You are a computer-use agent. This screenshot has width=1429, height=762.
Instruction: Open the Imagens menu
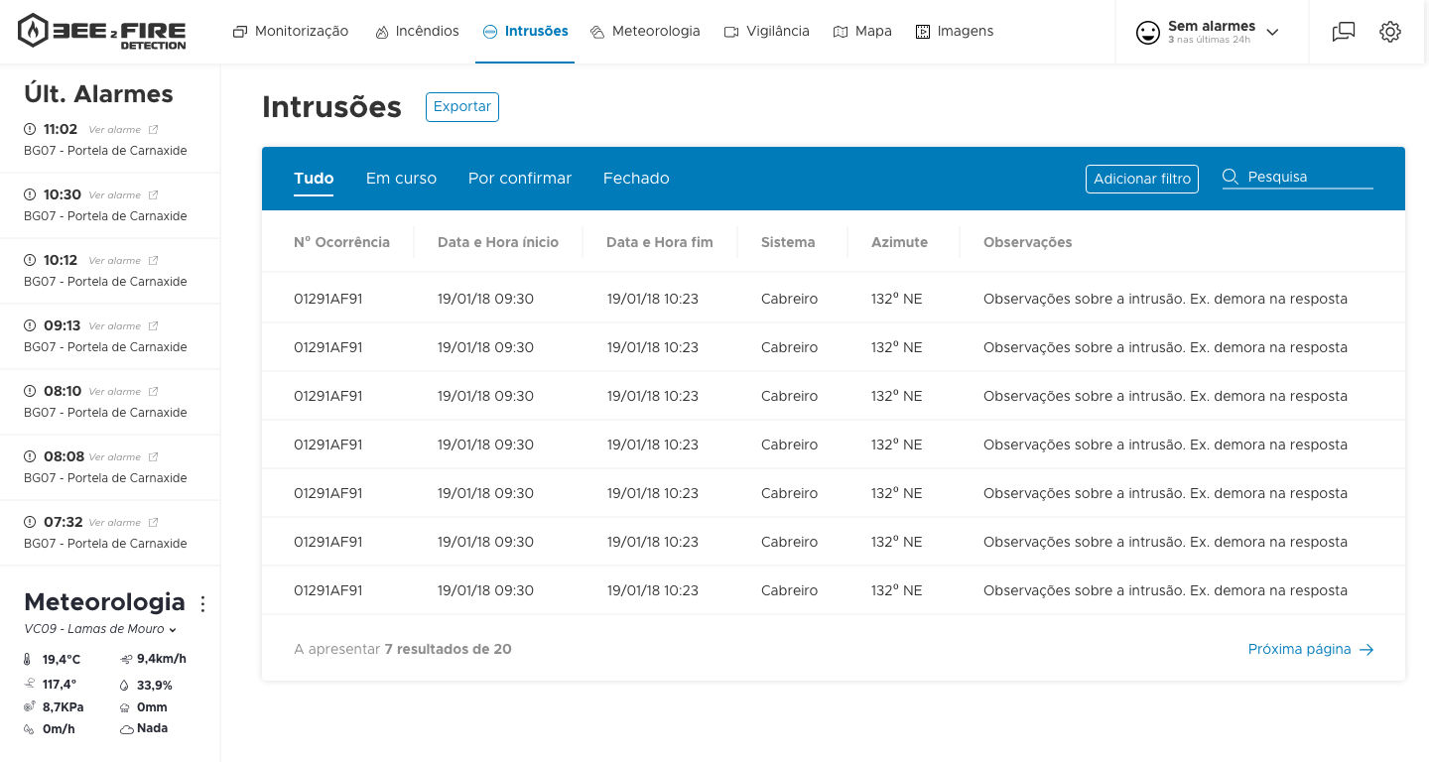955,32
